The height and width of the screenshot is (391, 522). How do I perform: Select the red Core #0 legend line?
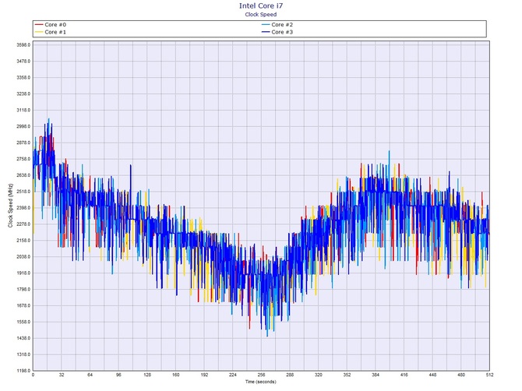[x=39, y=25]
